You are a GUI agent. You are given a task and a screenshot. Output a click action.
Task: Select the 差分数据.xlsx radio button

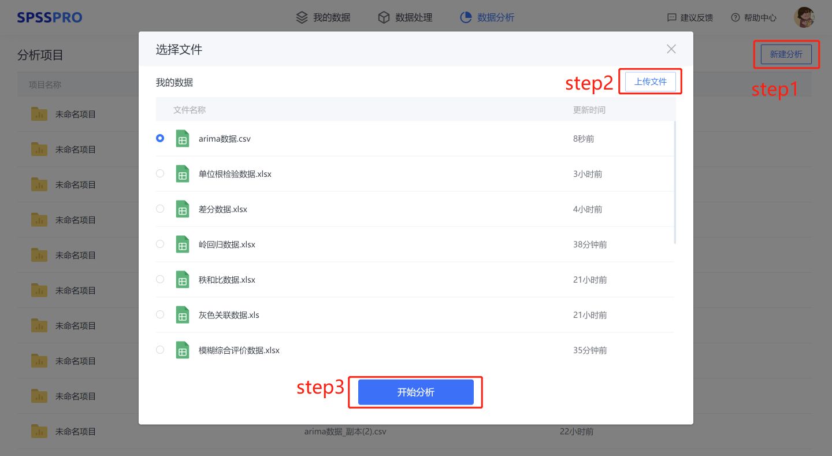pyautogui.click(x=160, y=209)
